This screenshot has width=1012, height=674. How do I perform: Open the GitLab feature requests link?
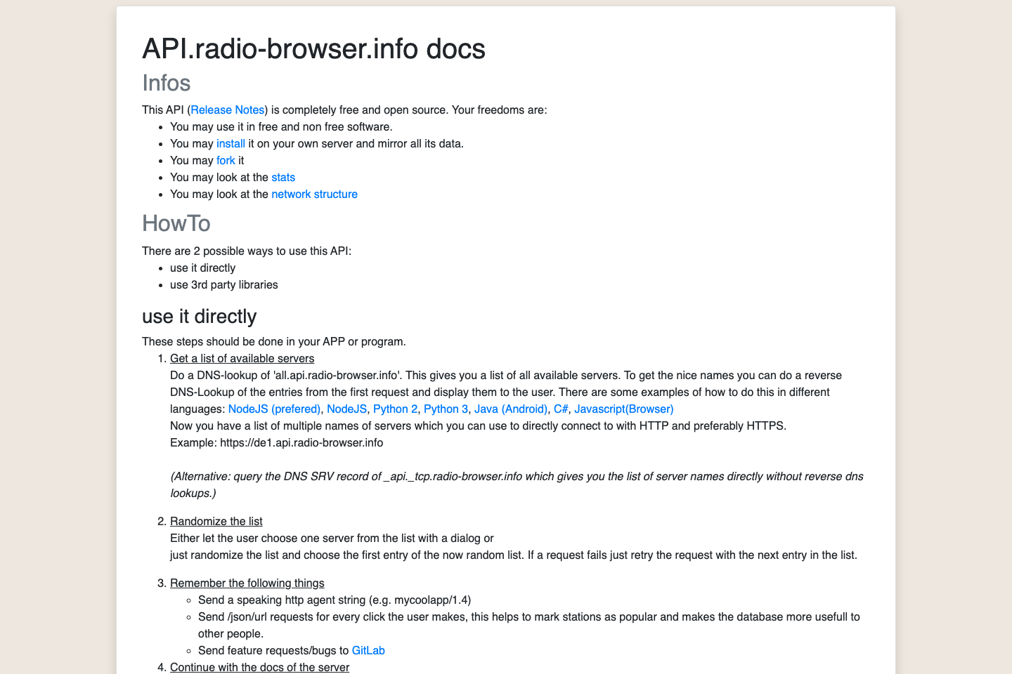[368, 650]
